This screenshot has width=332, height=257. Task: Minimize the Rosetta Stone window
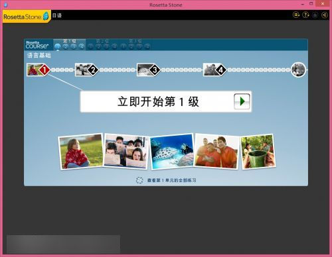[302, 4]
